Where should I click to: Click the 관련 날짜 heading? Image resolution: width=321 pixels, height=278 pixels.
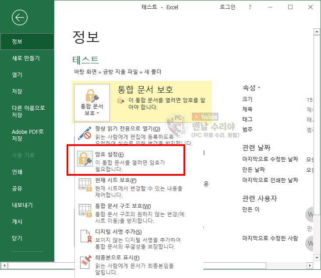point(256,148)
